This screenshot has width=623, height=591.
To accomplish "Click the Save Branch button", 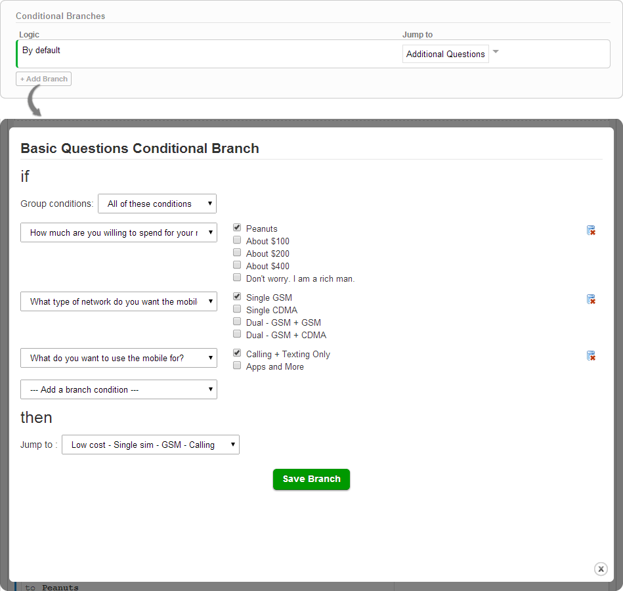I will coord(311,479).
